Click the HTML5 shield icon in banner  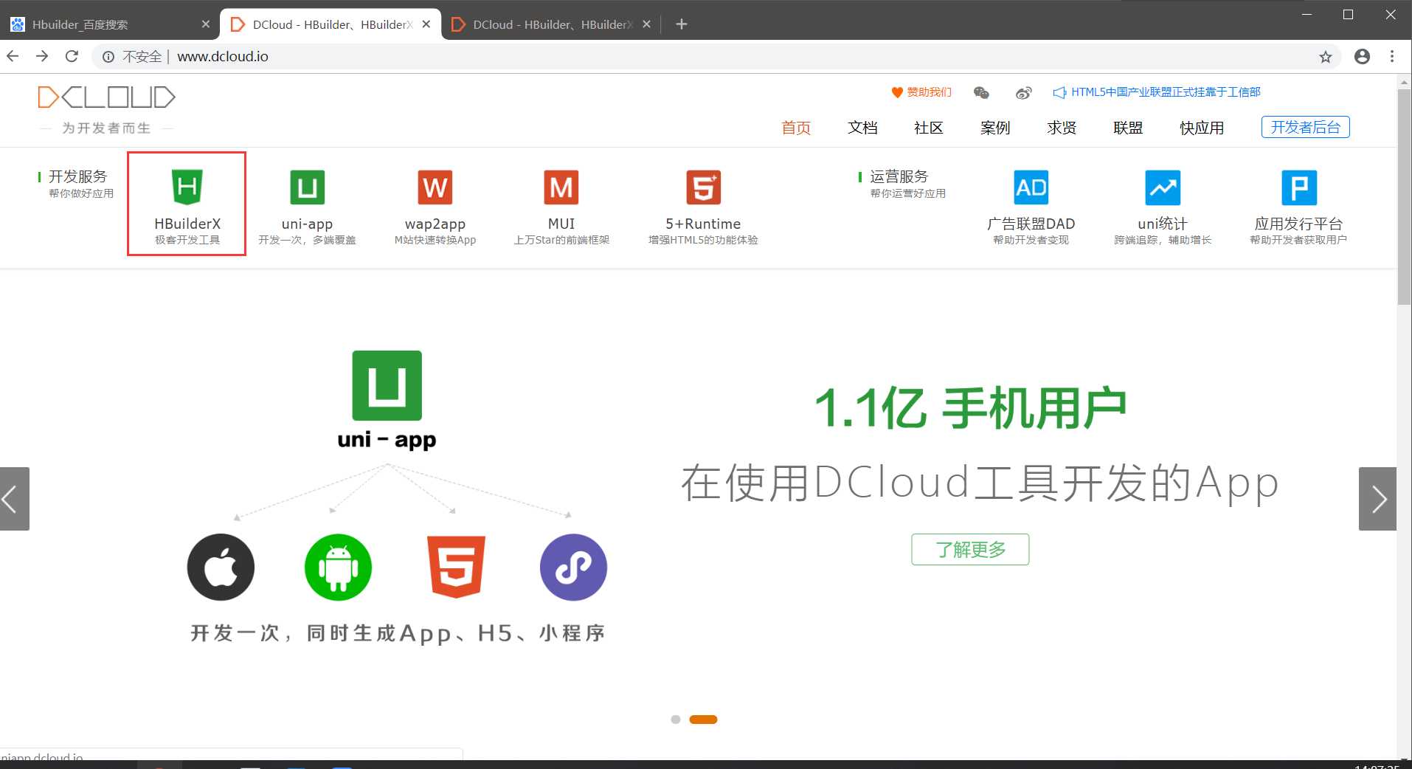coord(456,567)
